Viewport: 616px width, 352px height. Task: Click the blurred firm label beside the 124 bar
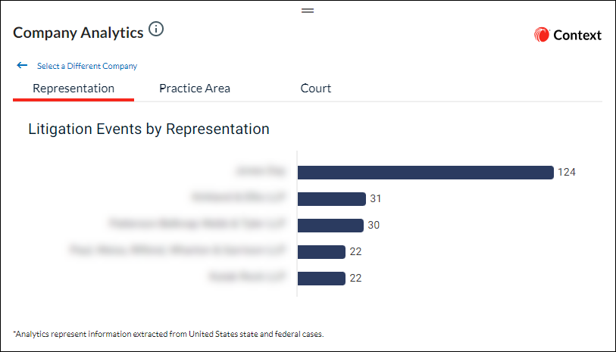click(261, 171)
